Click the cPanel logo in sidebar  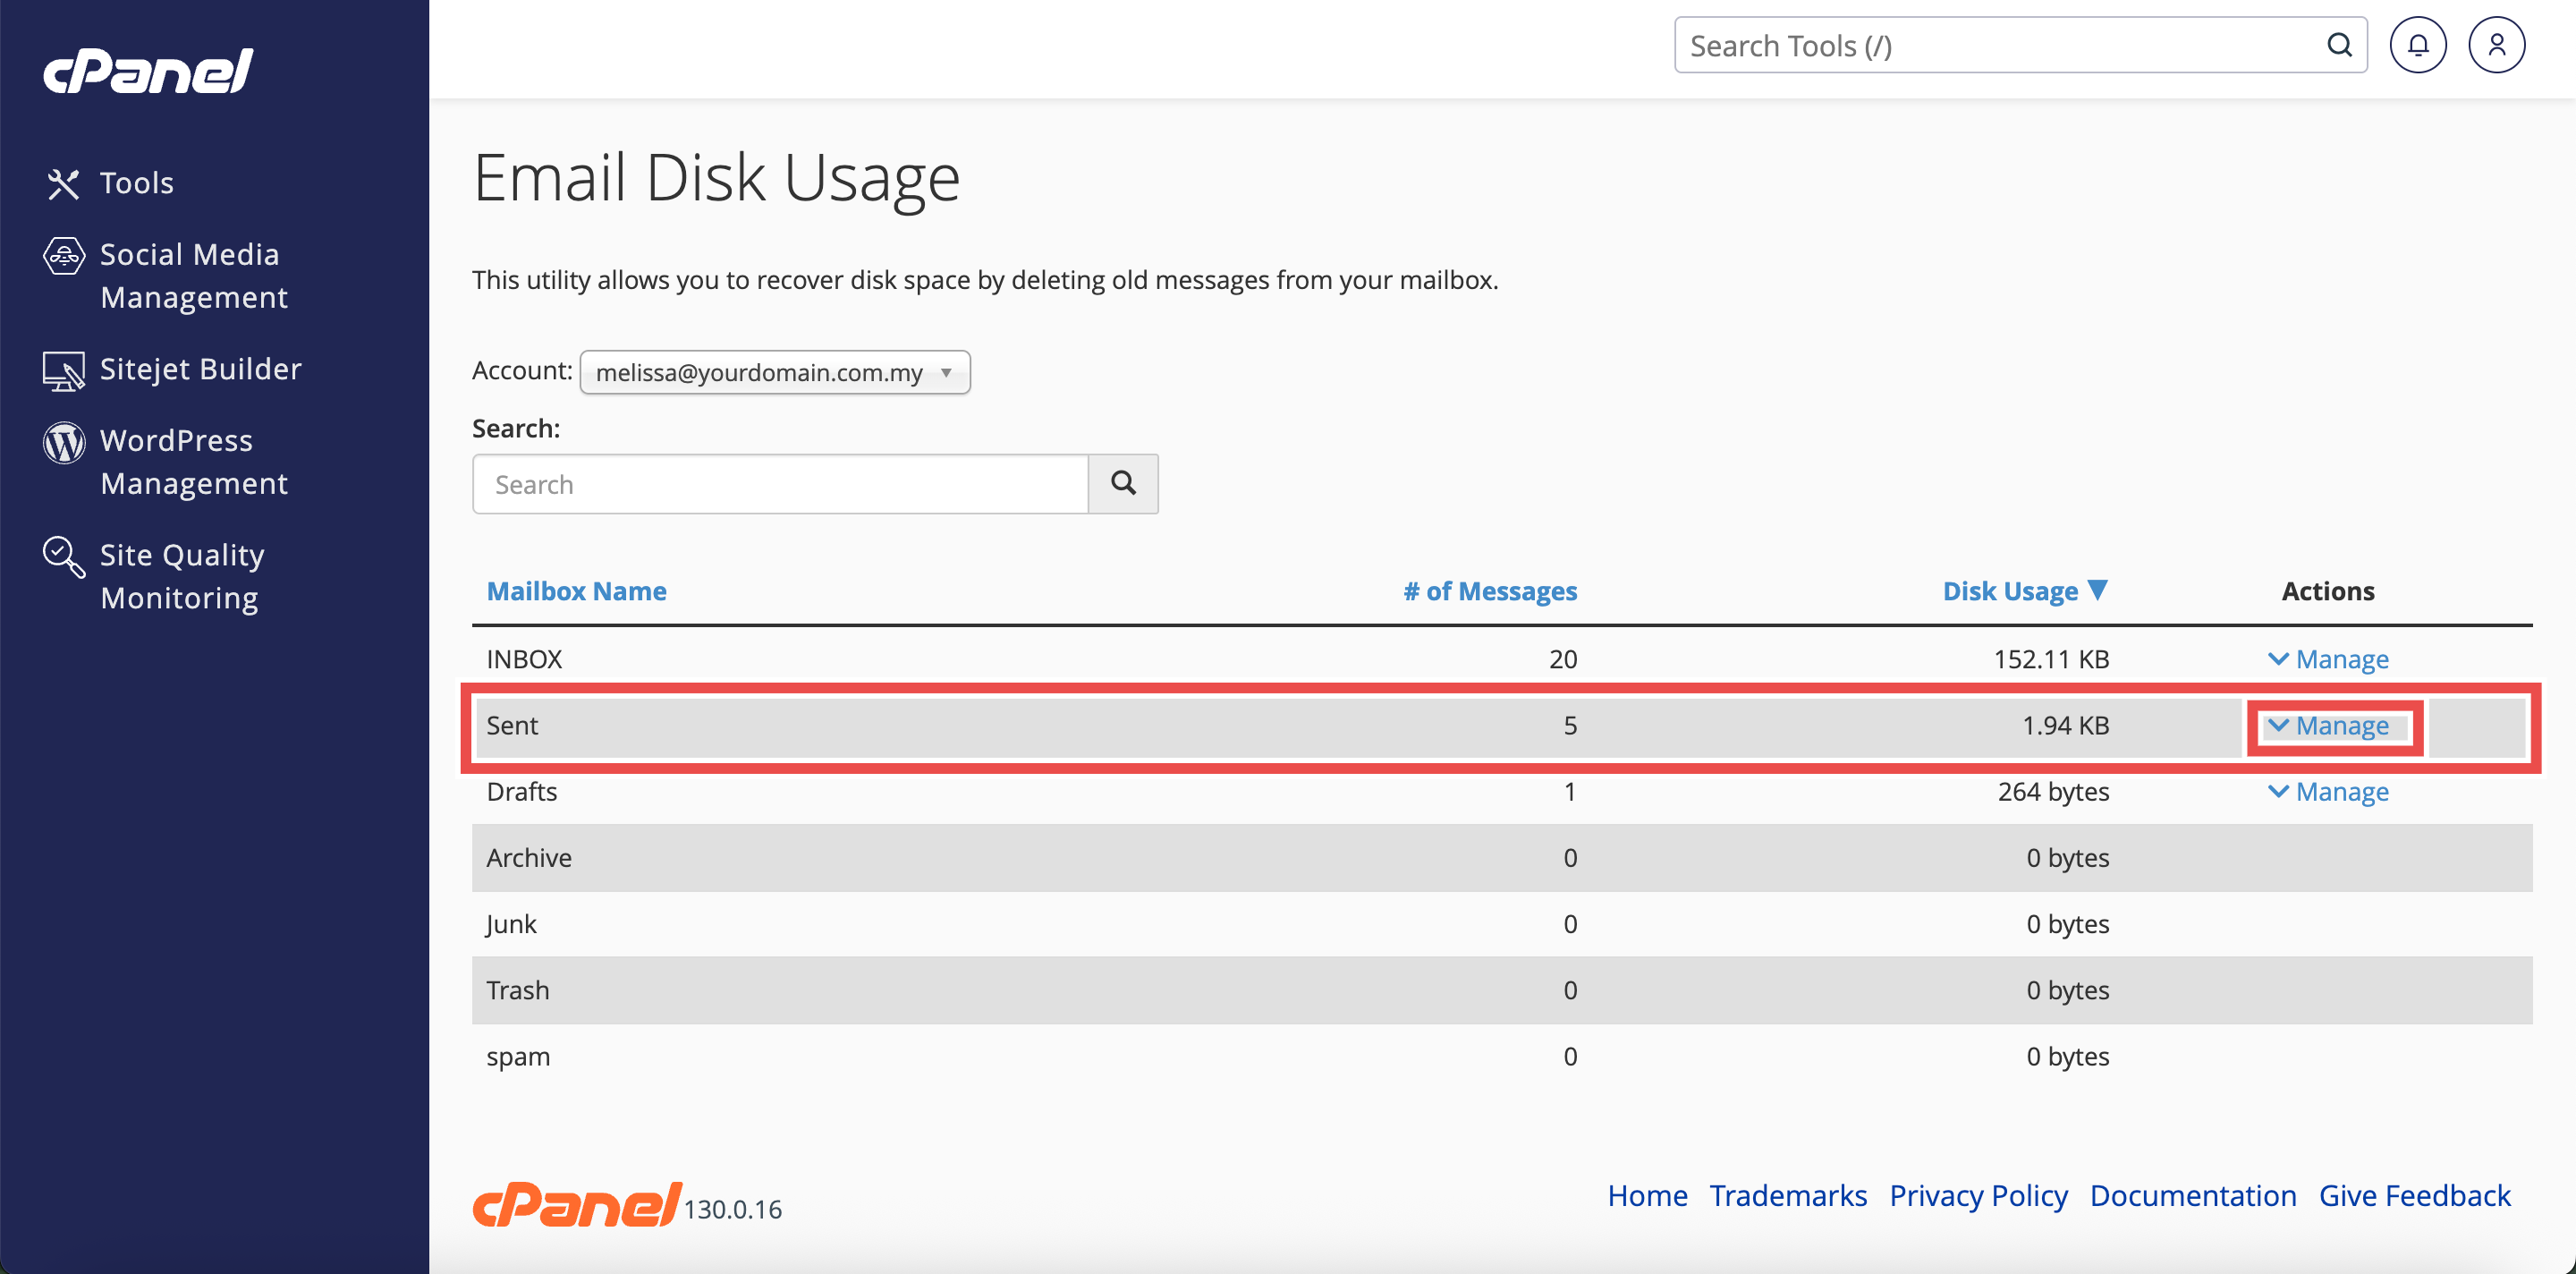148,72
